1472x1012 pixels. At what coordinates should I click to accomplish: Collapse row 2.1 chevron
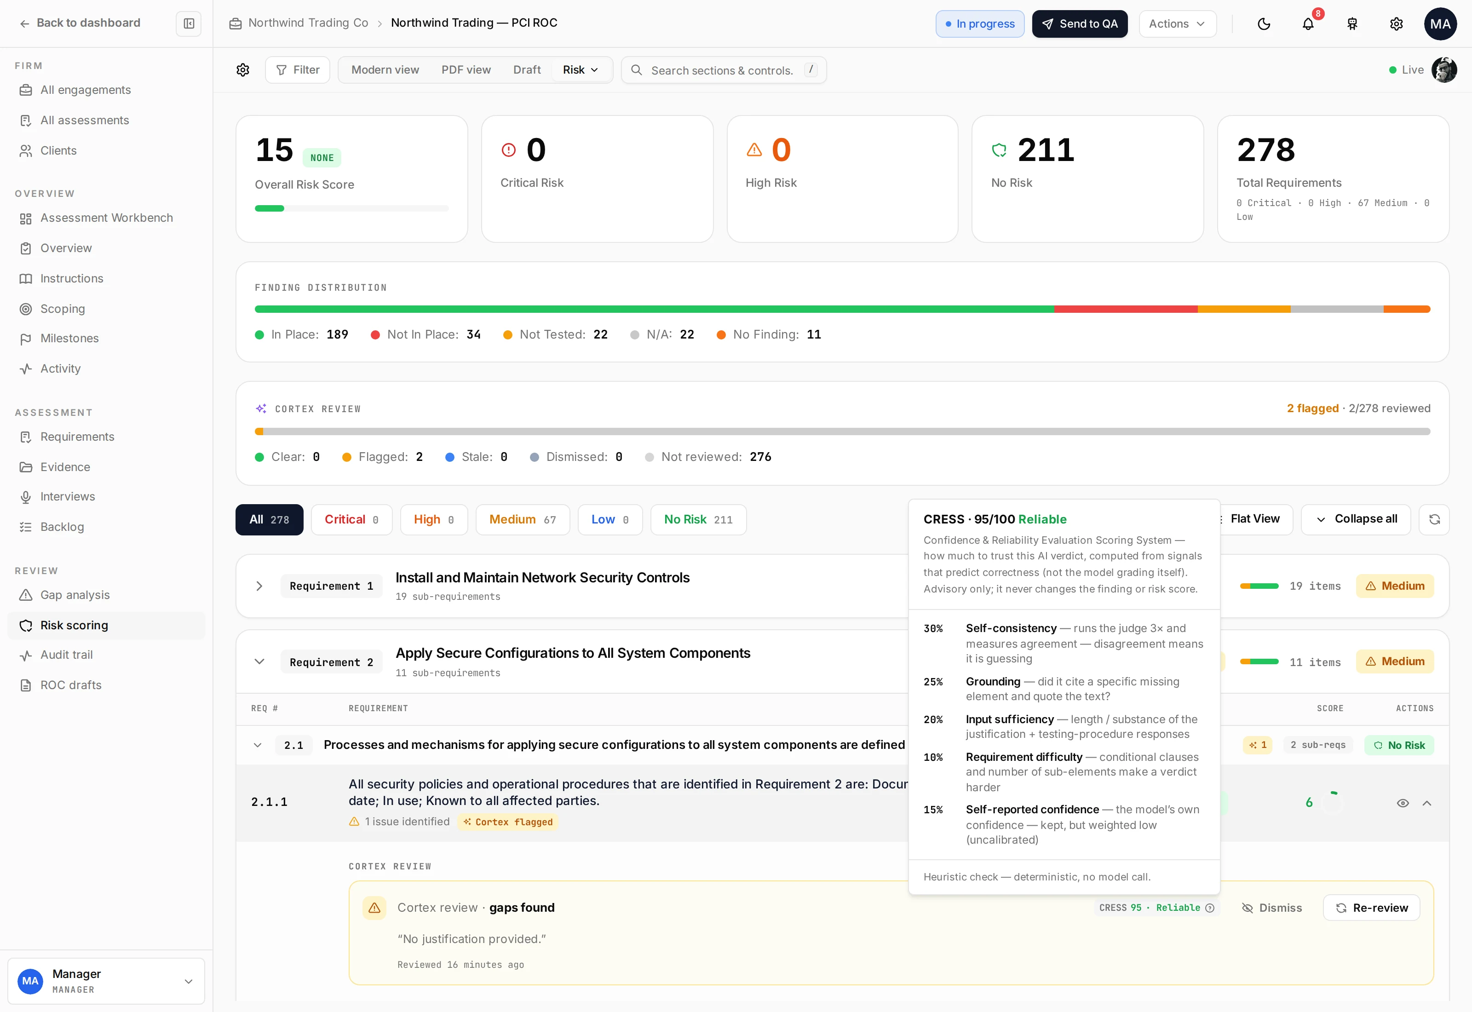258,746
